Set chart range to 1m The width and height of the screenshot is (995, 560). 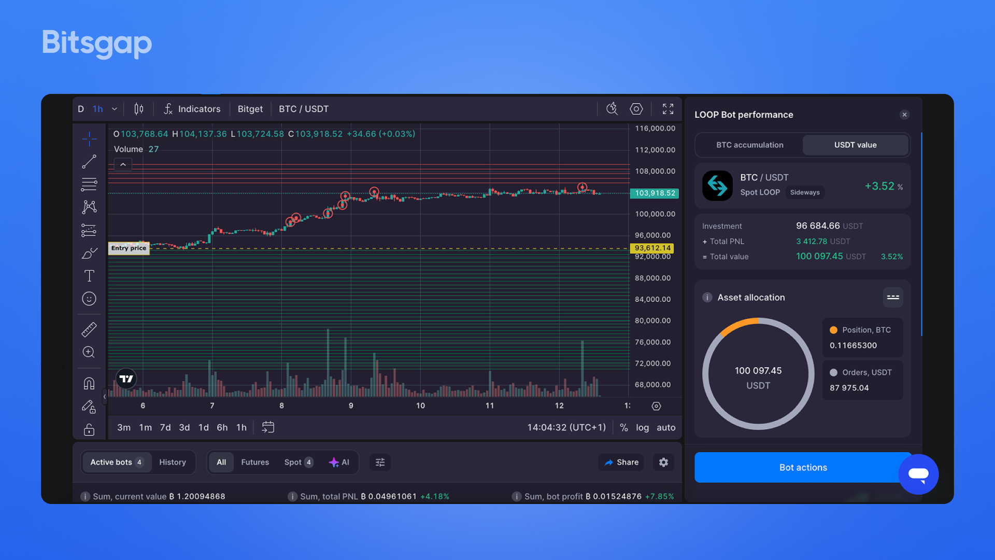[146, 427]
